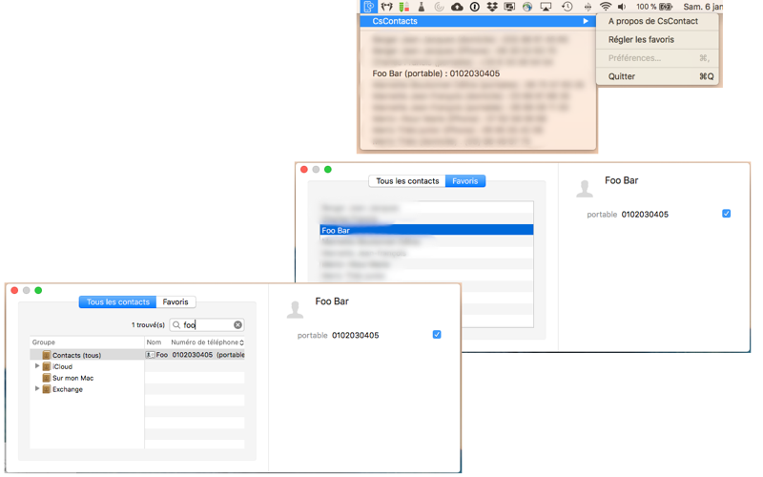Uncheck portable 0102030405 in front window
Screen dimensions: 763x477
[x=437, y=335]
